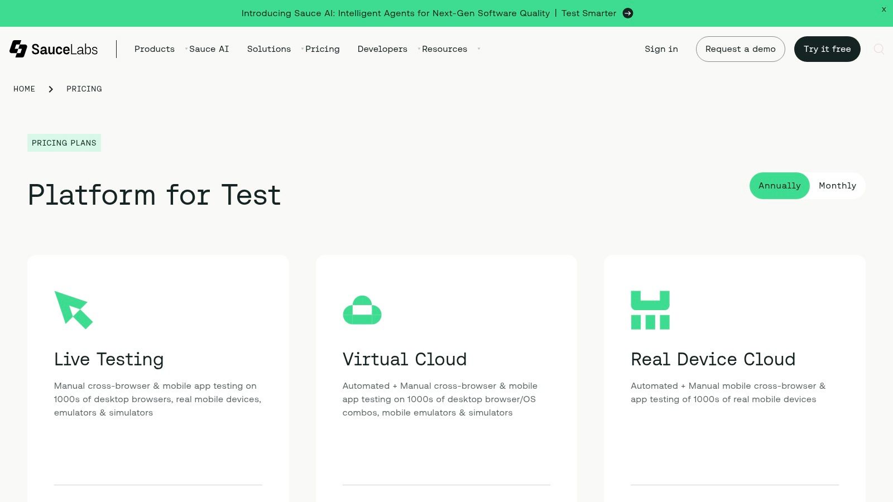Dismiss the Sauce AI announcement banner
This screenshot has height=502, width=893.
pos(884,9)
